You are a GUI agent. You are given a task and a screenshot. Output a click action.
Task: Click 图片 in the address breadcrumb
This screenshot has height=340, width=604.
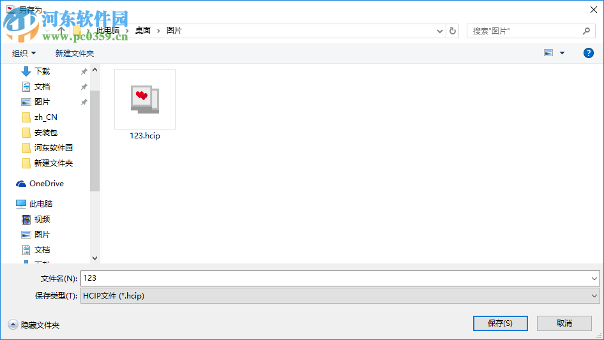[174, 31]
